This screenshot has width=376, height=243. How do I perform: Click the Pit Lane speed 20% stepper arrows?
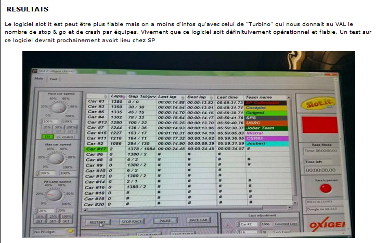pos(36,211)
